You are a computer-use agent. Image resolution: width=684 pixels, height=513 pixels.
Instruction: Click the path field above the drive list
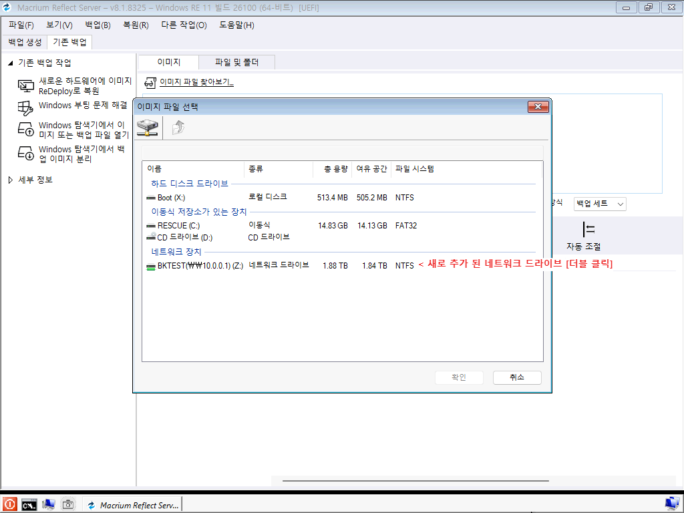tap(343, 153)
